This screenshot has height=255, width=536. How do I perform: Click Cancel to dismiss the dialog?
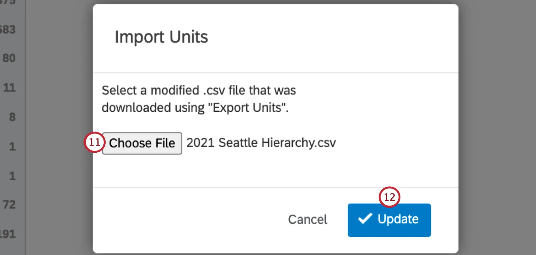coord(307,220)
